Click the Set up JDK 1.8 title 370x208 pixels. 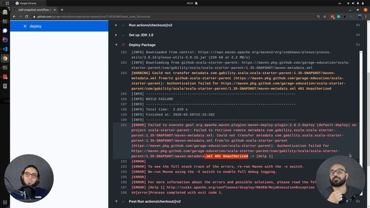pos(141,35)
